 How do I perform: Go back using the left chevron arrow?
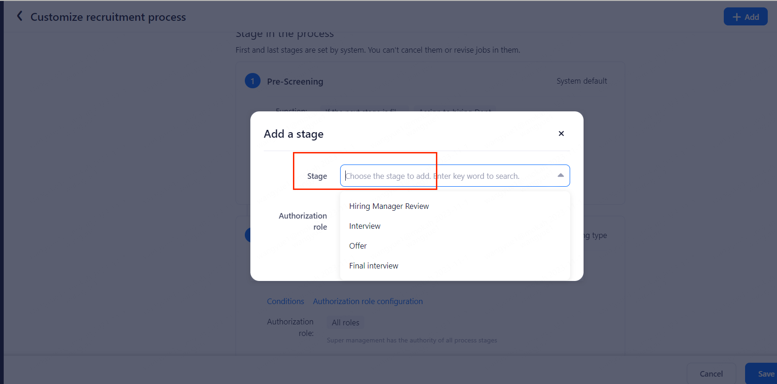[19, 17]
